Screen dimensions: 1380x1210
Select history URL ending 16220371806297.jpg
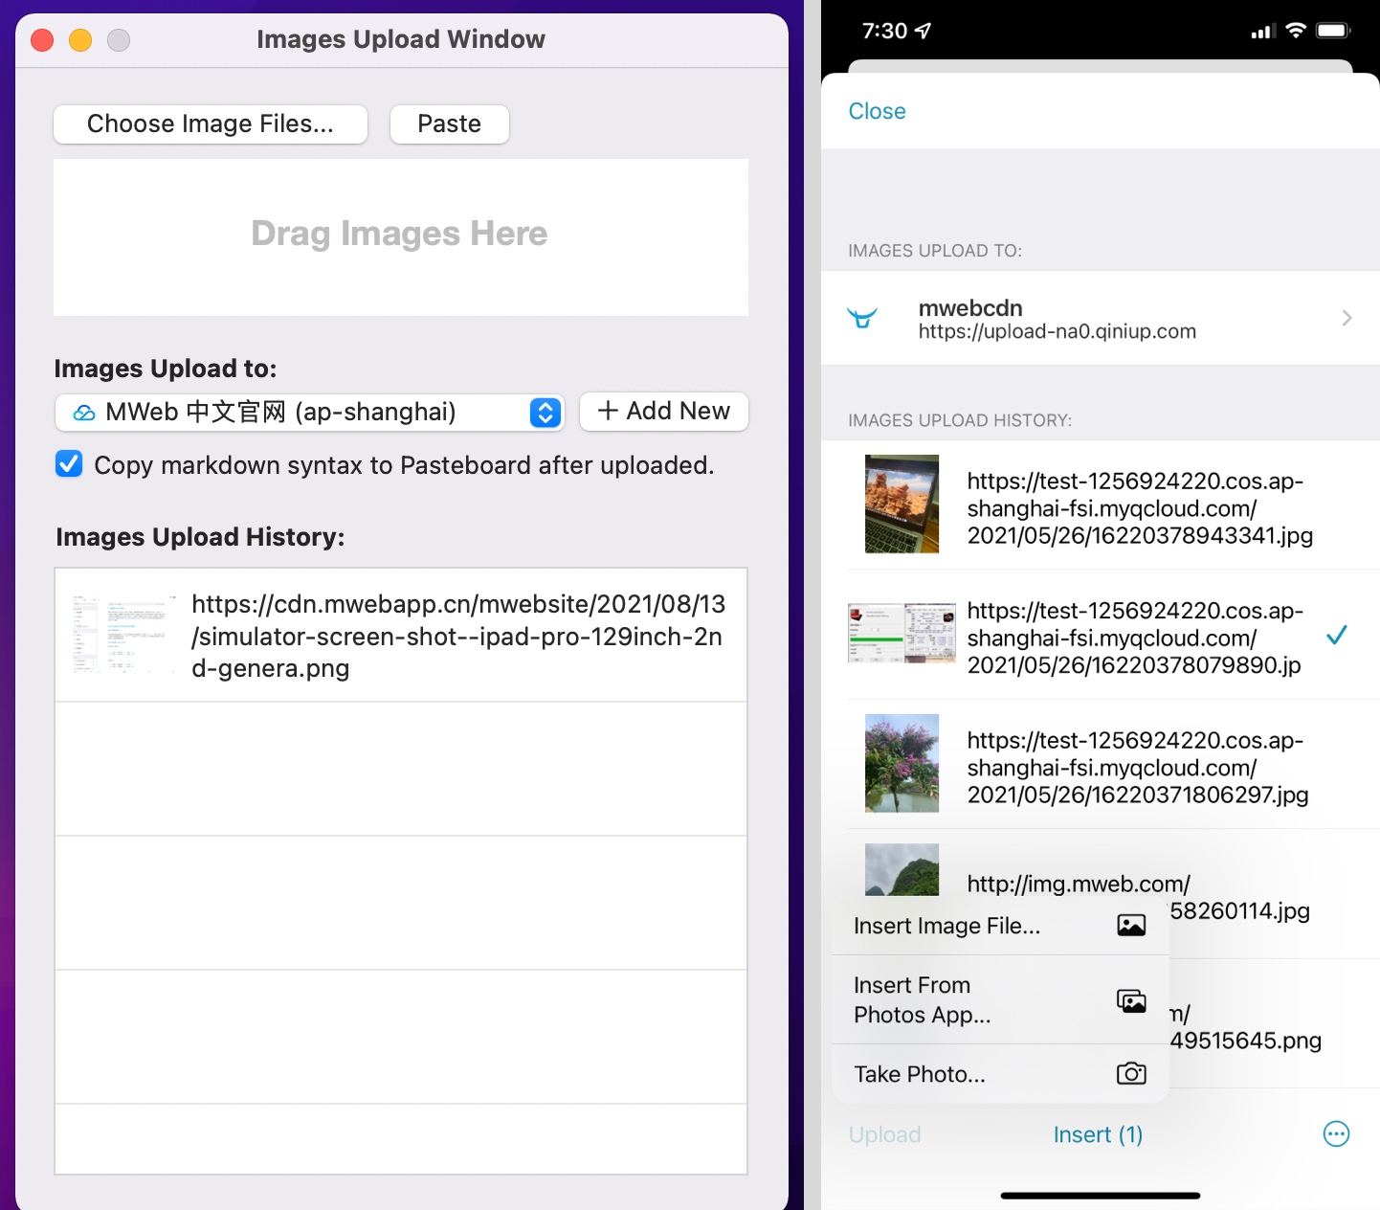click(1138, 767)
